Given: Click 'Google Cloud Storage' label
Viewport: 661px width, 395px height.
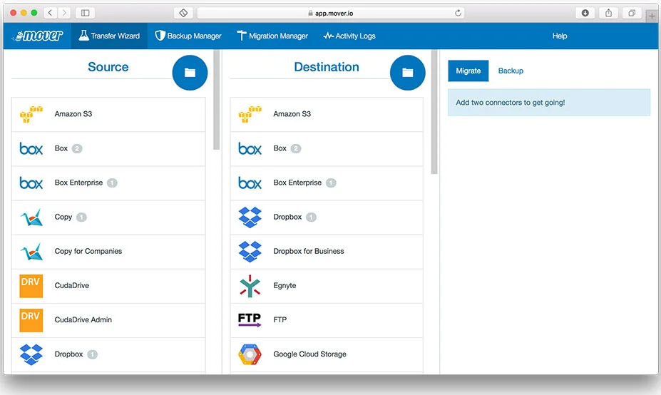Looking at the screenshot, I should (x=310, y=354).
